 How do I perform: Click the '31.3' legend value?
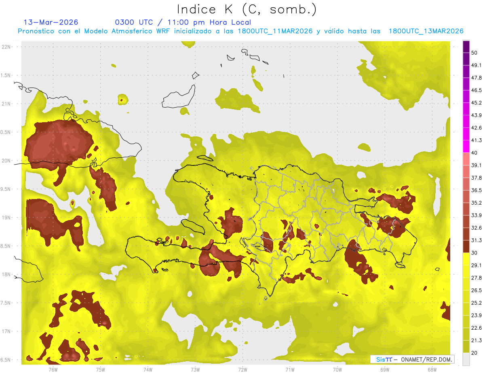click(x=477, y=240)
